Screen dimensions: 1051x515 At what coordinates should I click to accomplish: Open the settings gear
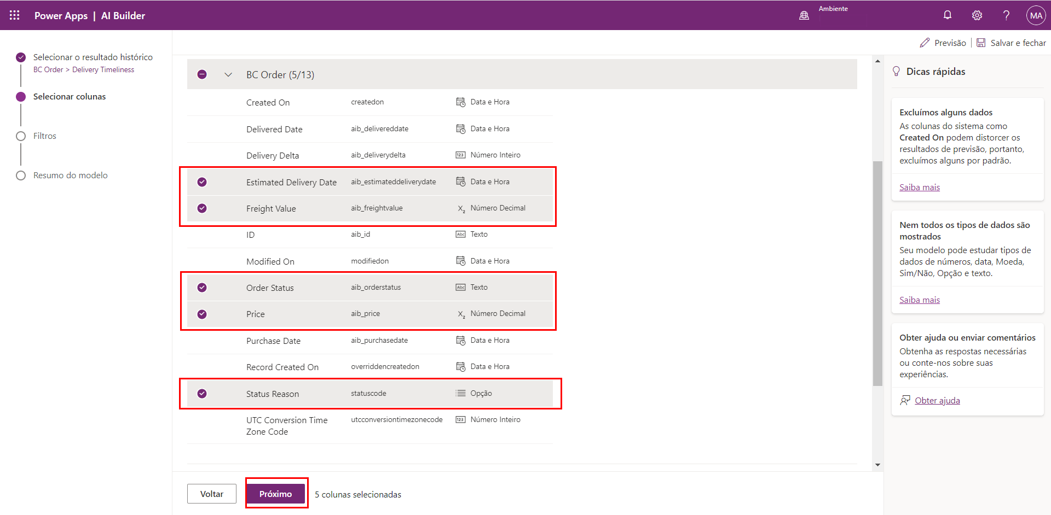[x=977, y=15]
